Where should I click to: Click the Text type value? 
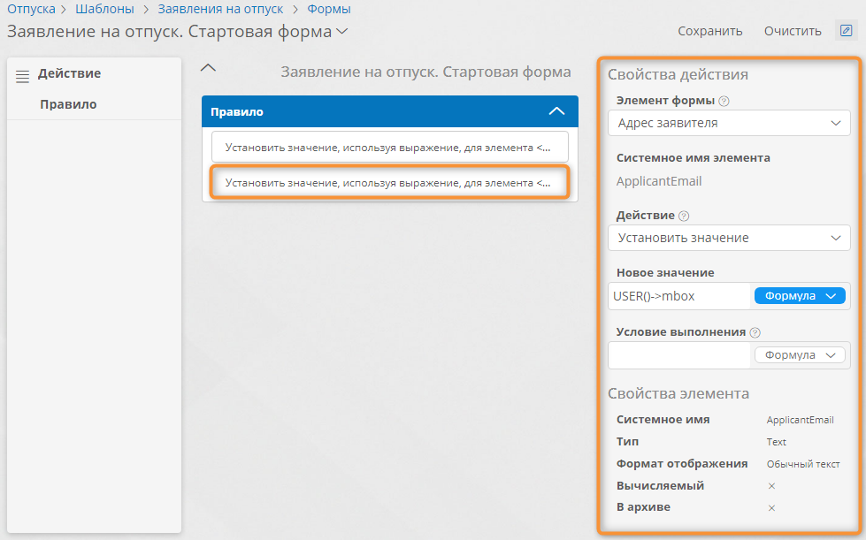[776, 442]
